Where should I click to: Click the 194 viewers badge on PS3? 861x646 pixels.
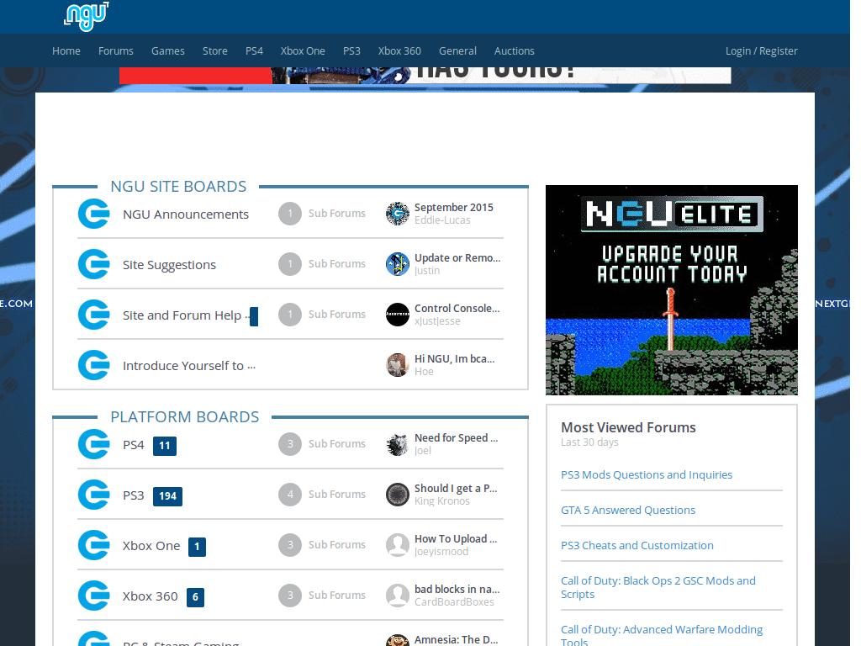167,496
